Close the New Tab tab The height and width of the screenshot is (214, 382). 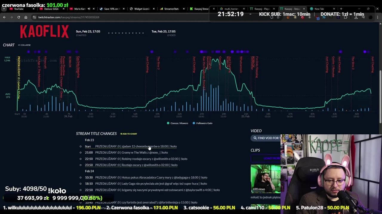(334, 9)
